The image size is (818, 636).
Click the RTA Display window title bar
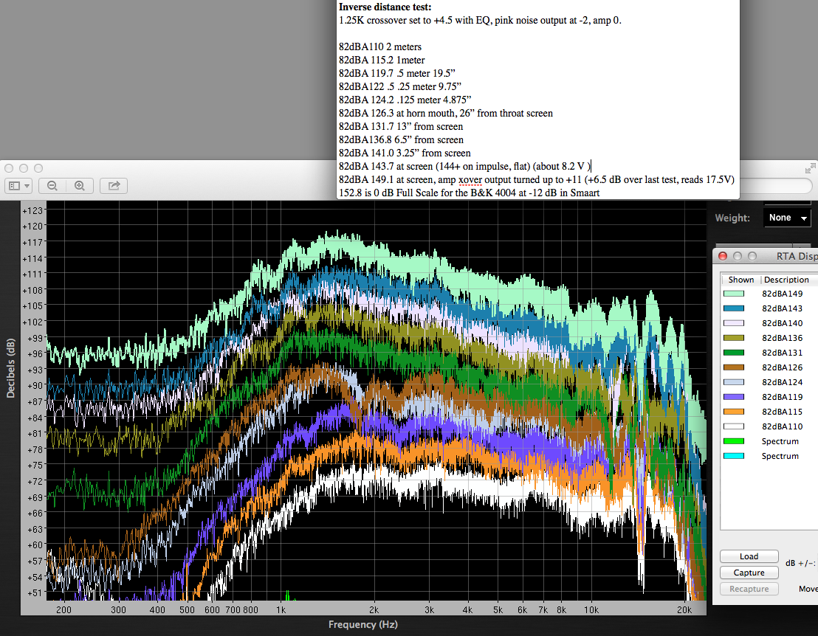(766, 256)
